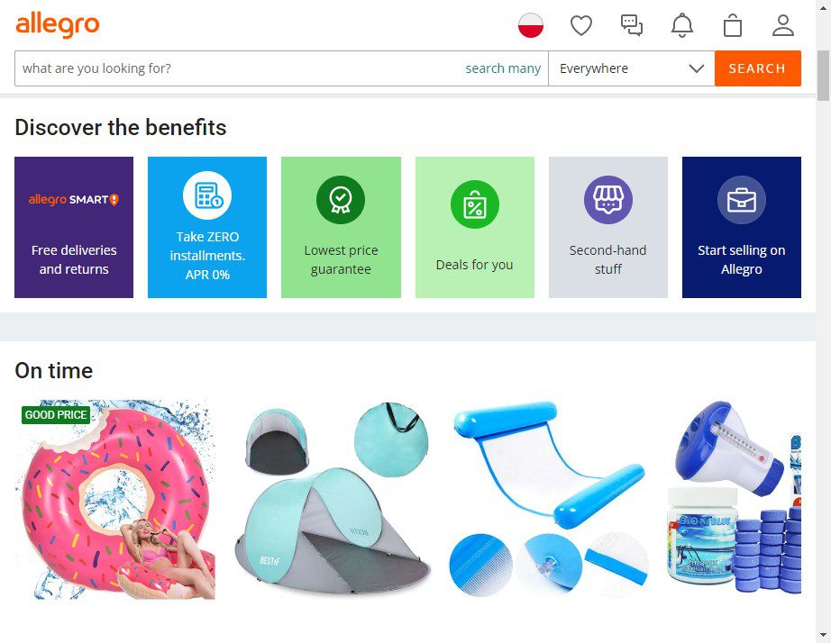Open Take ZERO installments tile
831x643 pixels.
coord(207,227)
